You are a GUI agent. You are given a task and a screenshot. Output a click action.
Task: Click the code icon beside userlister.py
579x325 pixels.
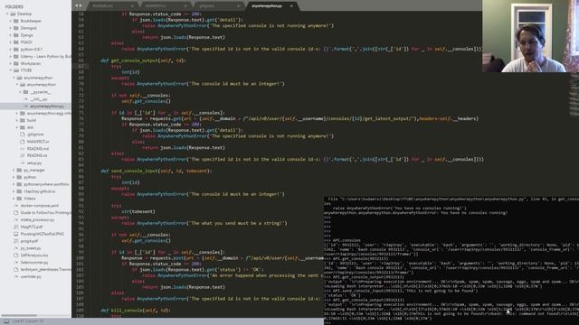(16, 276)
